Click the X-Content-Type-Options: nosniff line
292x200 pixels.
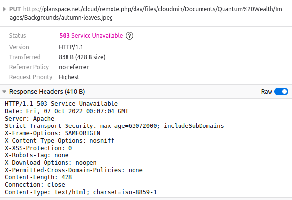pyautogui.click(x=60, y=141)
